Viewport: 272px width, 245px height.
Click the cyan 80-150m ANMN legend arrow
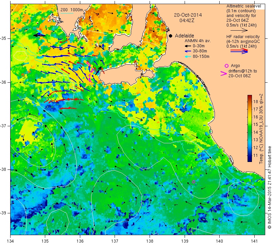point(188,56)
